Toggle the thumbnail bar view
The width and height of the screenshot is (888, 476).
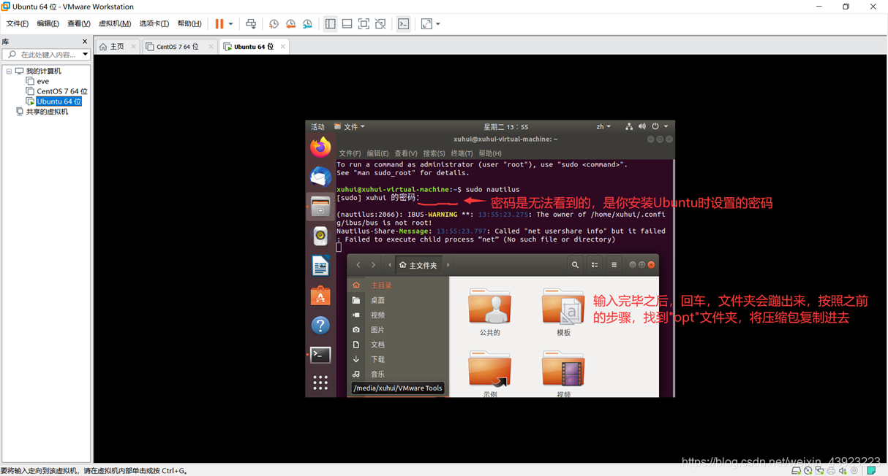[x=347, y=24]
